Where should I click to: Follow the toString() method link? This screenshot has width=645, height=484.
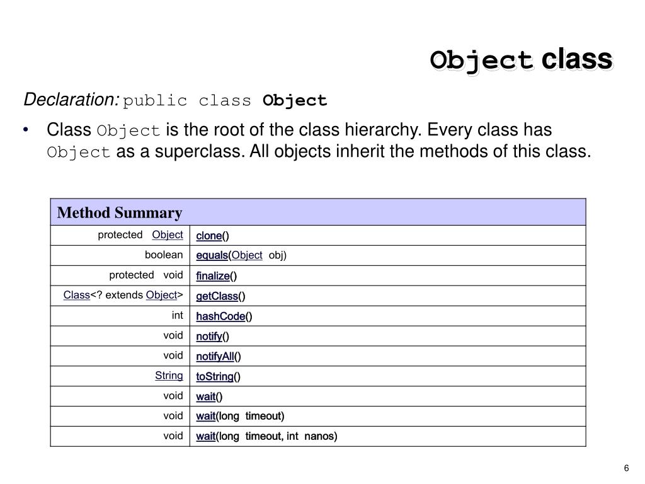pyautogui.click(x=215, y=377)
